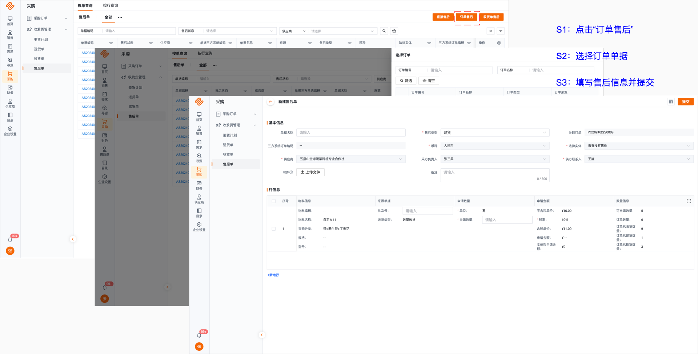Click layout icon left of 提交 button

click(x=671, y=102)
